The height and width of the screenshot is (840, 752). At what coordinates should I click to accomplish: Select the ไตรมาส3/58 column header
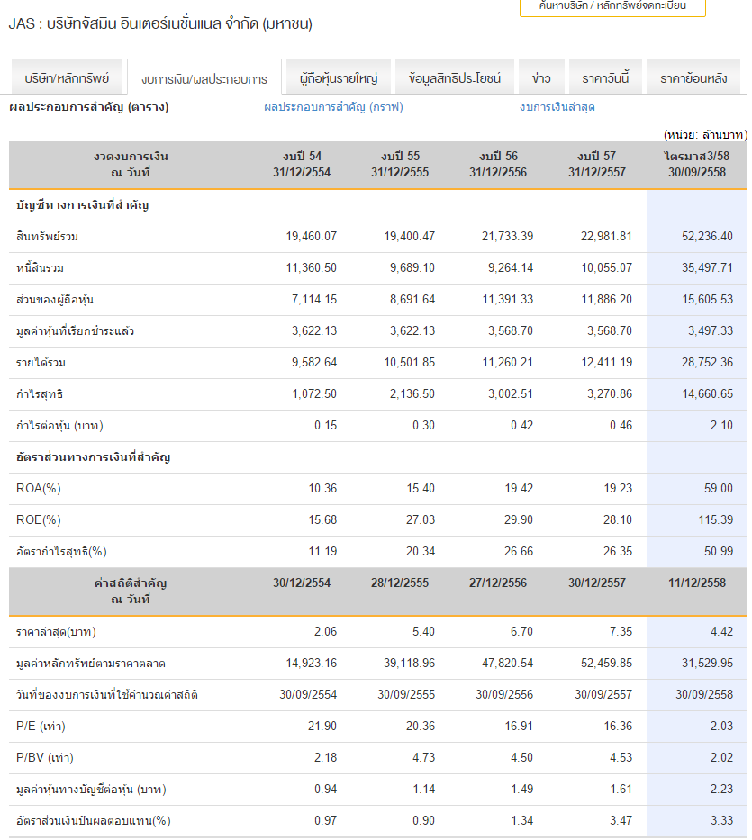coord(697,165)
